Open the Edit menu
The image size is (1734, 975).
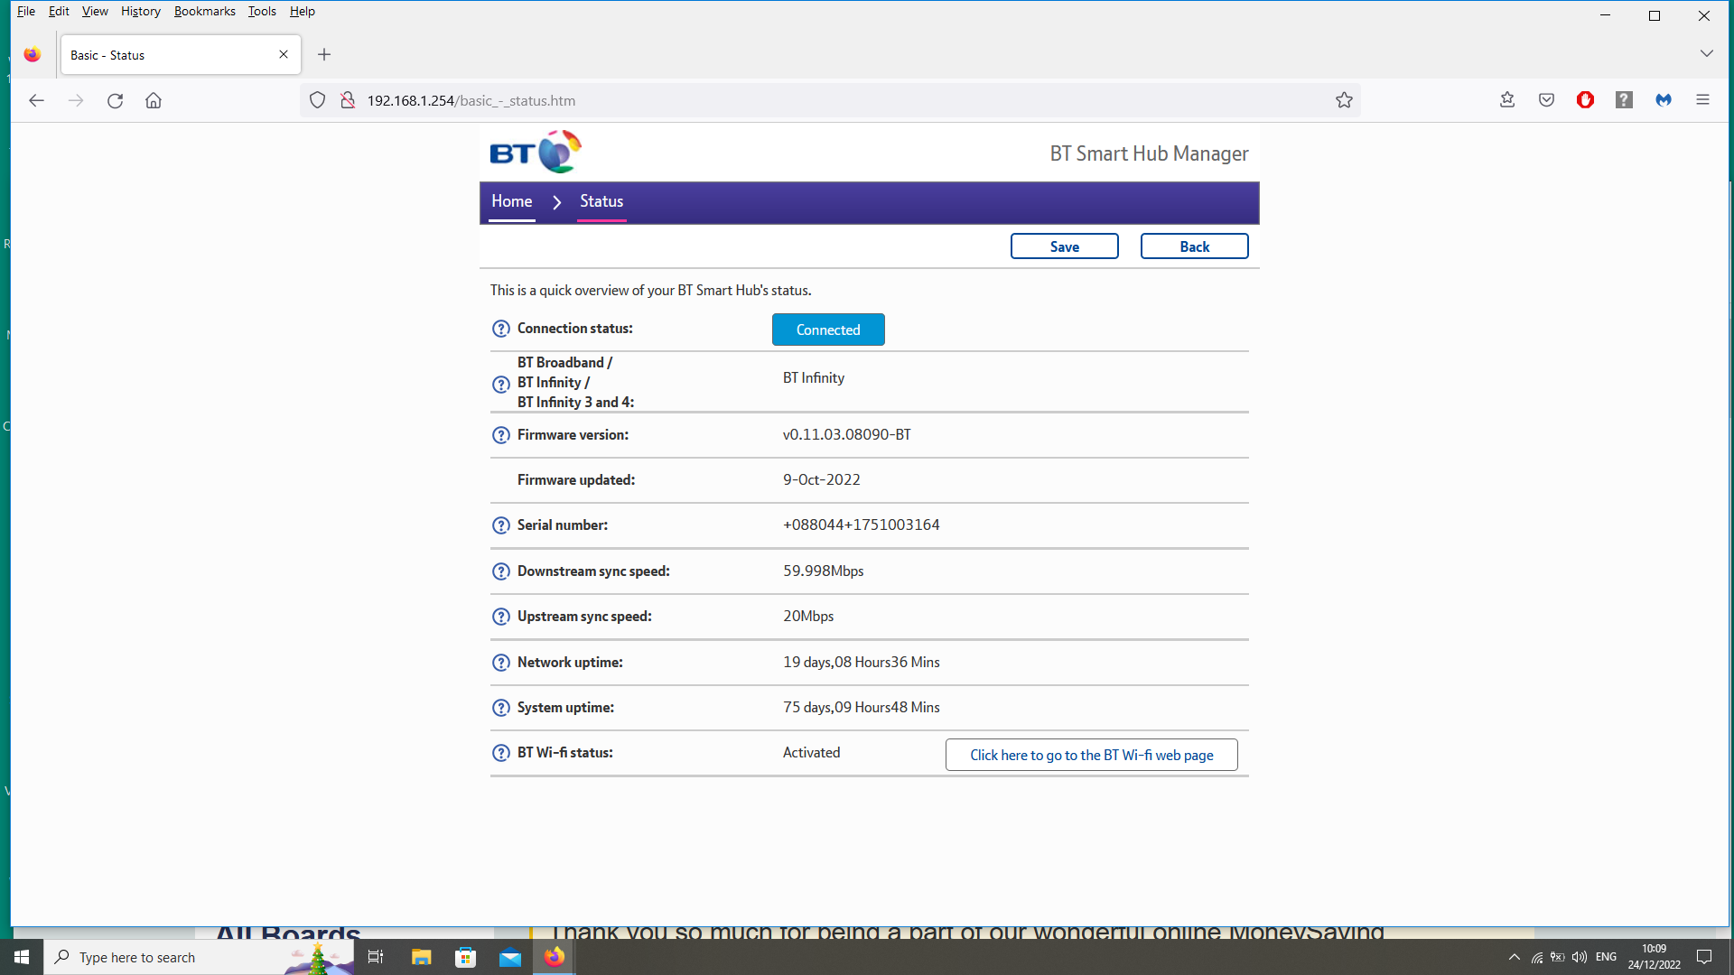click(59, 11)
